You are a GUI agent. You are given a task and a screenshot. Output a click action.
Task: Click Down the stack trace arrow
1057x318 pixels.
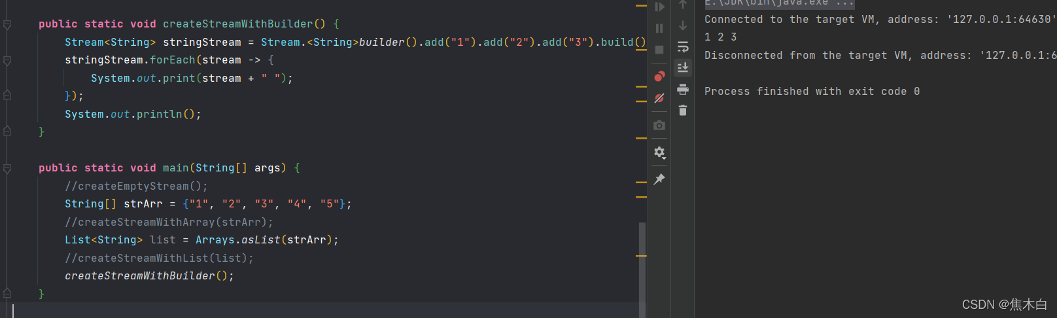point(683,26)
